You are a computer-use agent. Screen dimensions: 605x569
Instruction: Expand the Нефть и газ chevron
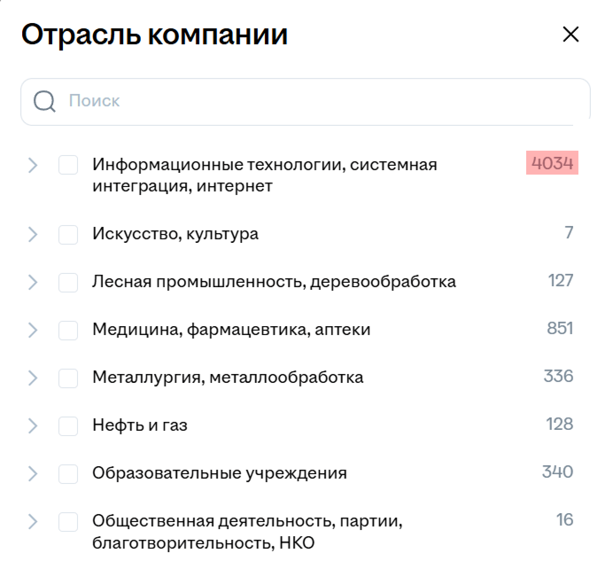[33, 426]
